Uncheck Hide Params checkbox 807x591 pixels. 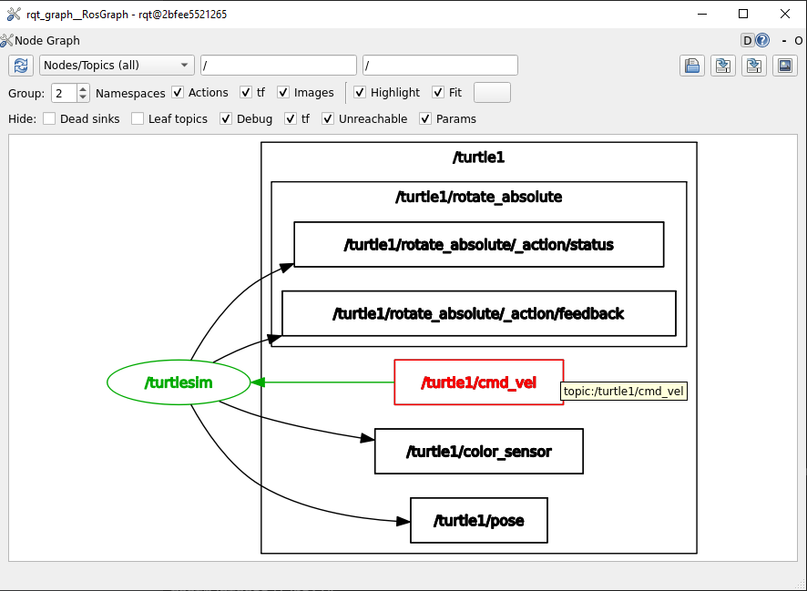pos(425,118)
